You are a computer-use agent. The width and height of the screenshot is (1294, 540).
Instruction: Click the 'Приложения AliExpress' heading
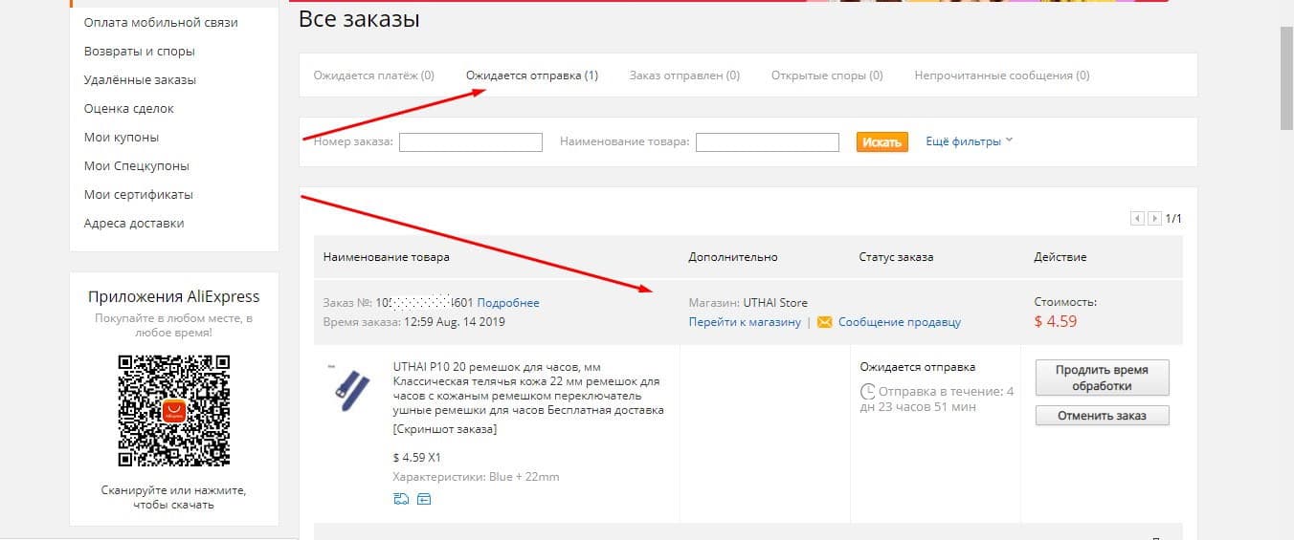(174, 296)
